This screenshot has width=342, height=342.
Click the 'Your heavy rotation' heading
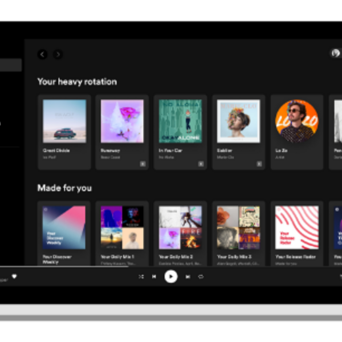coord(77,82)
